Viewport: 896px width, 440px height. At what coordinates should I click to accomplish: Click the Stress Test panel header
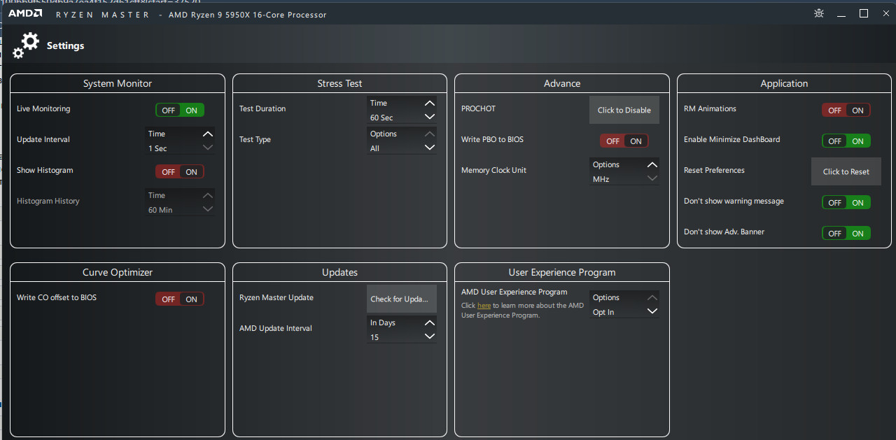tap(339, 83)
